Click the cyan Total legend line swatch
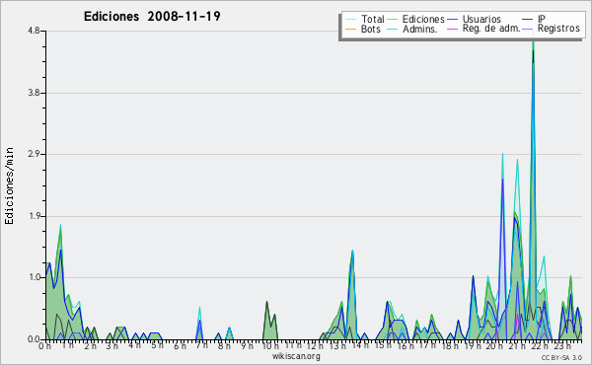 (x=350, y=20)
